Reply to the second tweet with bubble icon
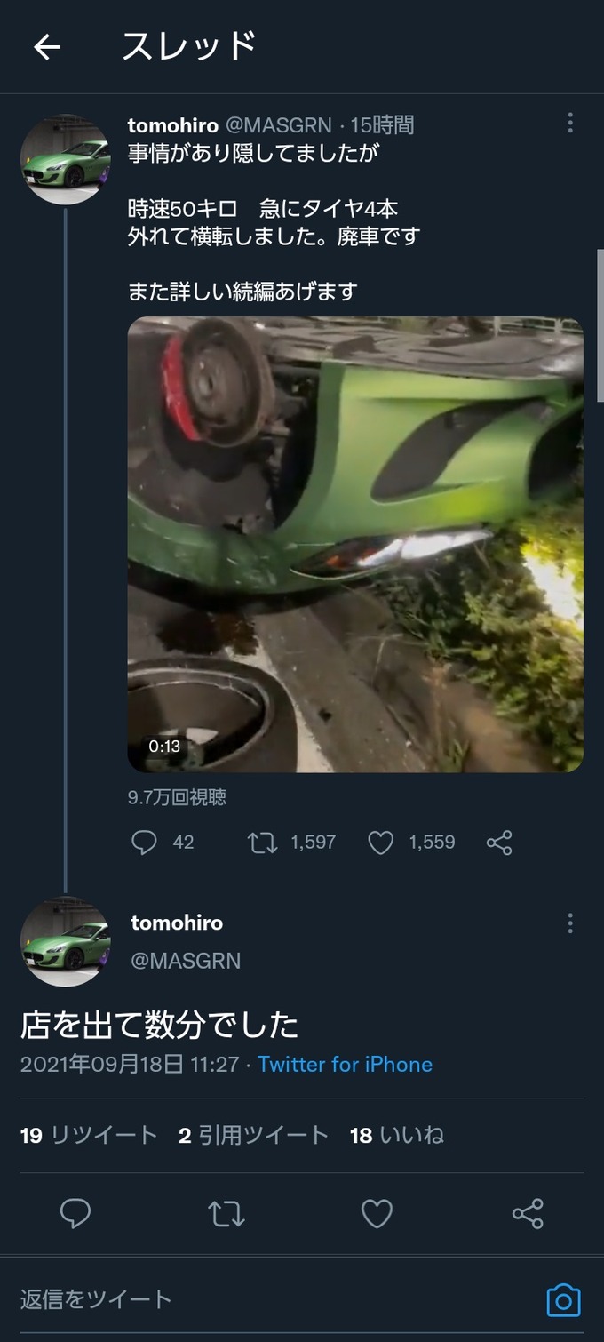Viewport: 604px width, 1342px height. [75, 1213]
